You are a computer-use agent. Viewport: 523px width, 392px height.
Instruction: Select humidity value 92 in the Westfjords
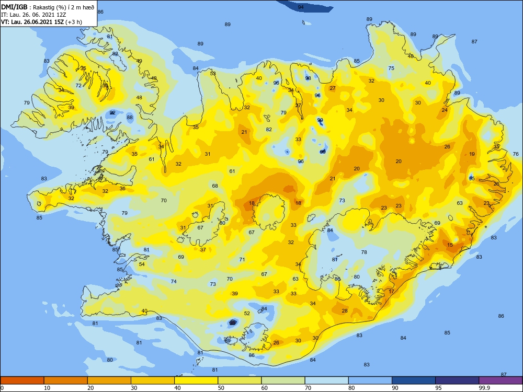coord(112,113)
